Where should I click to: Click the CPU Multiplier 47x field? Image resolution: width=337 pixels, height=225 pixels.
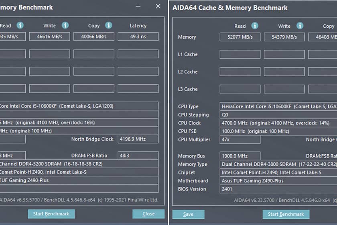(240, 139)
